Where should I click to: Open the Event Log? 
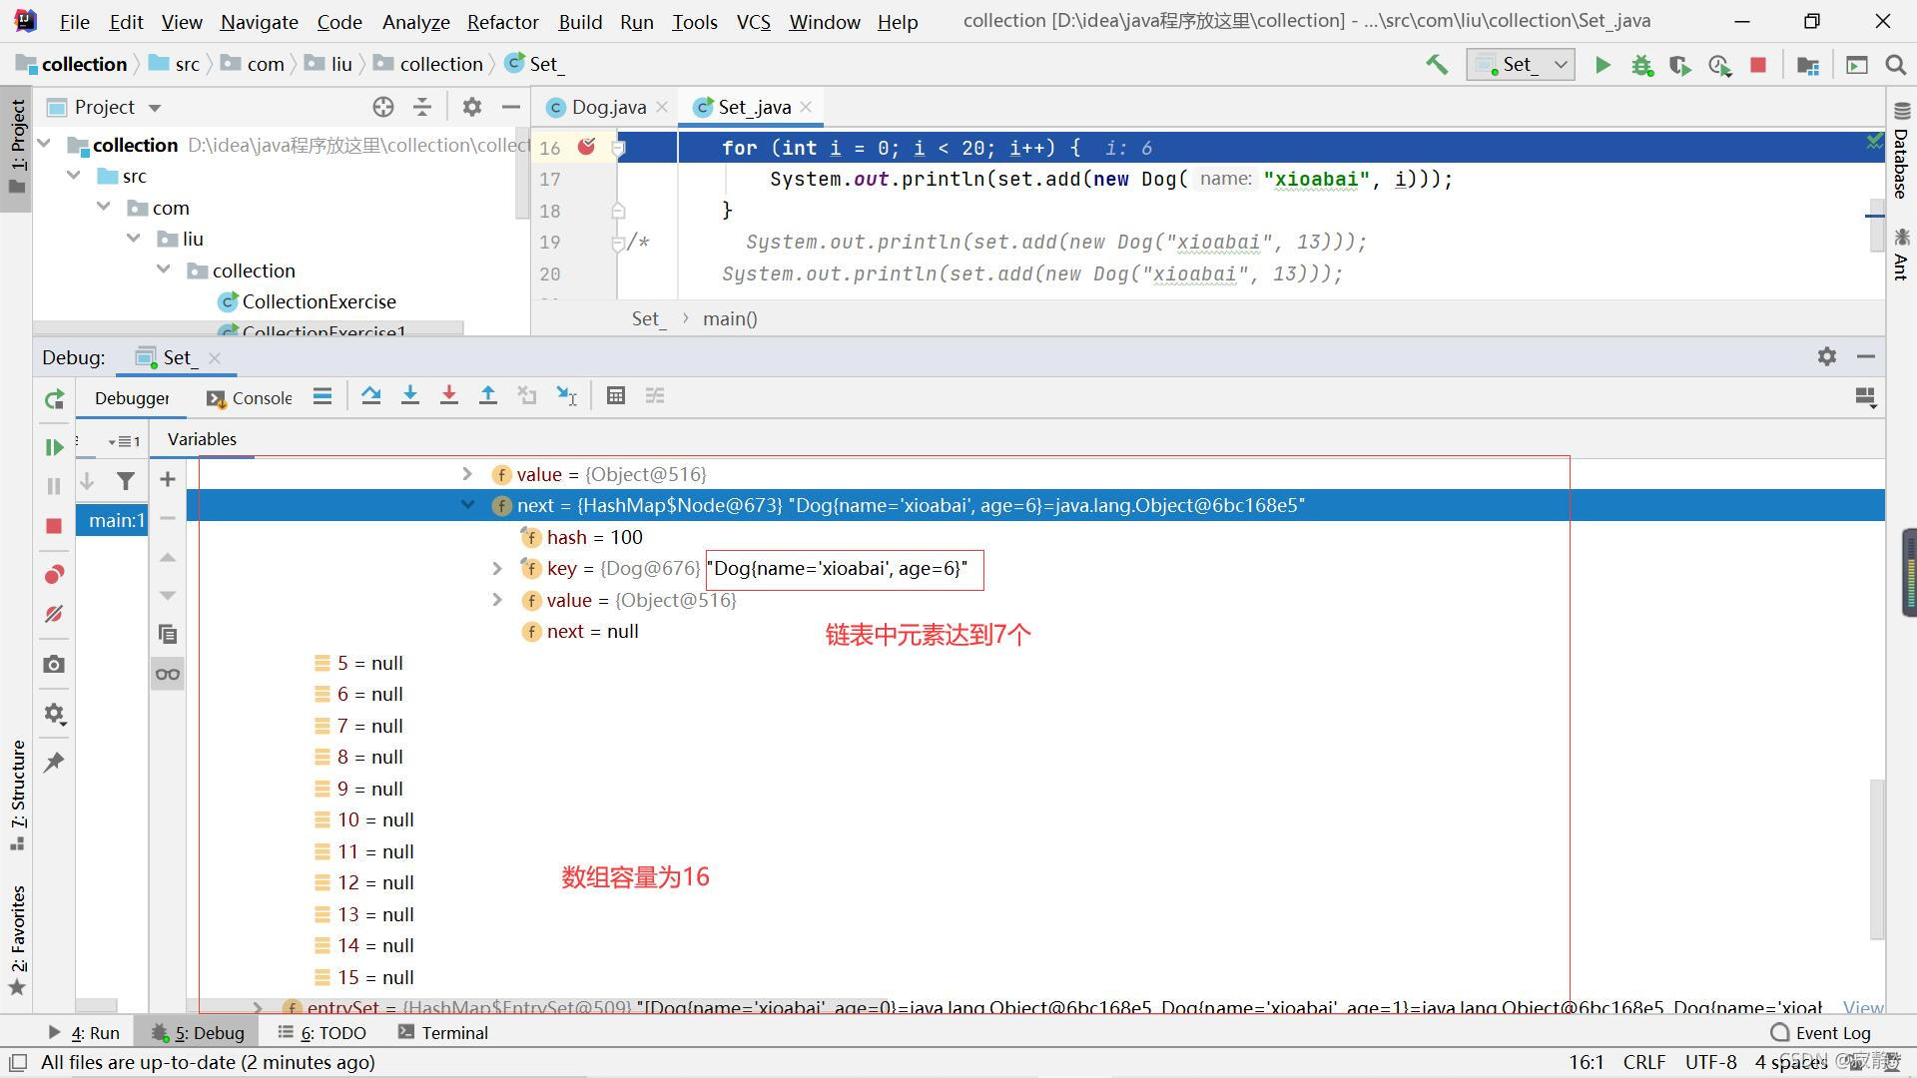[x=1821, y=1033]
